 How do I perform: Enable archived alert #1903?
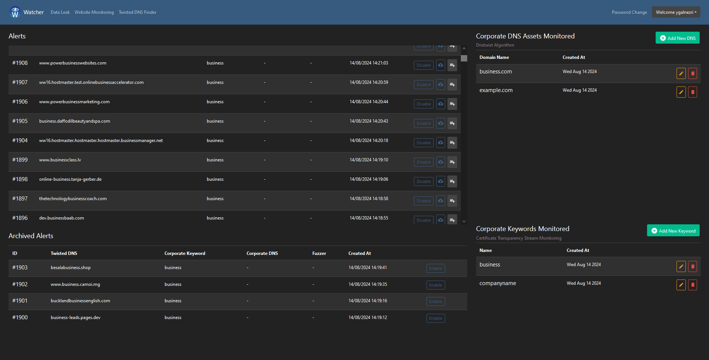click(x=435, y=268)
